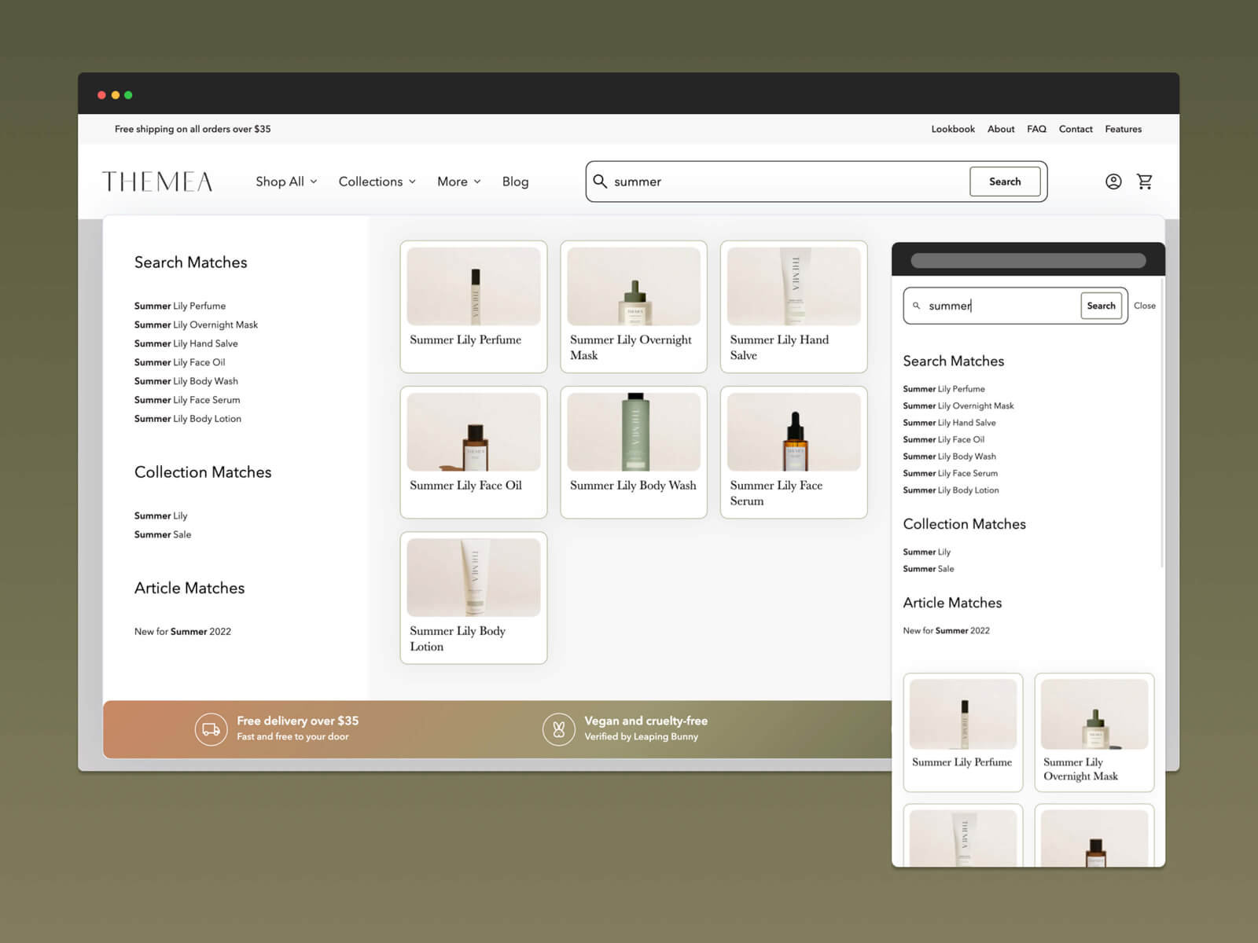This screenshot has width=1258, height=943.
Task: Click the magnifier icon in main search bar
Action: (x=600, y=182)
